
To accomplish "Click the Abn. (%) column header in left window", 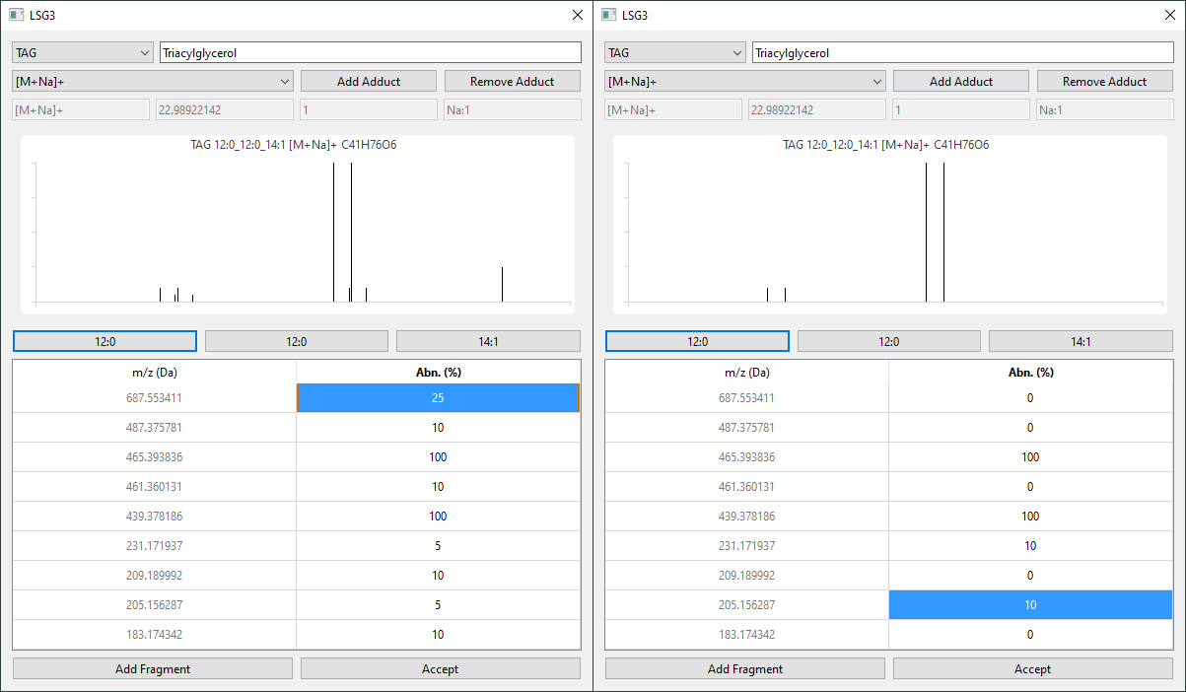I will [x=438, y=372].
